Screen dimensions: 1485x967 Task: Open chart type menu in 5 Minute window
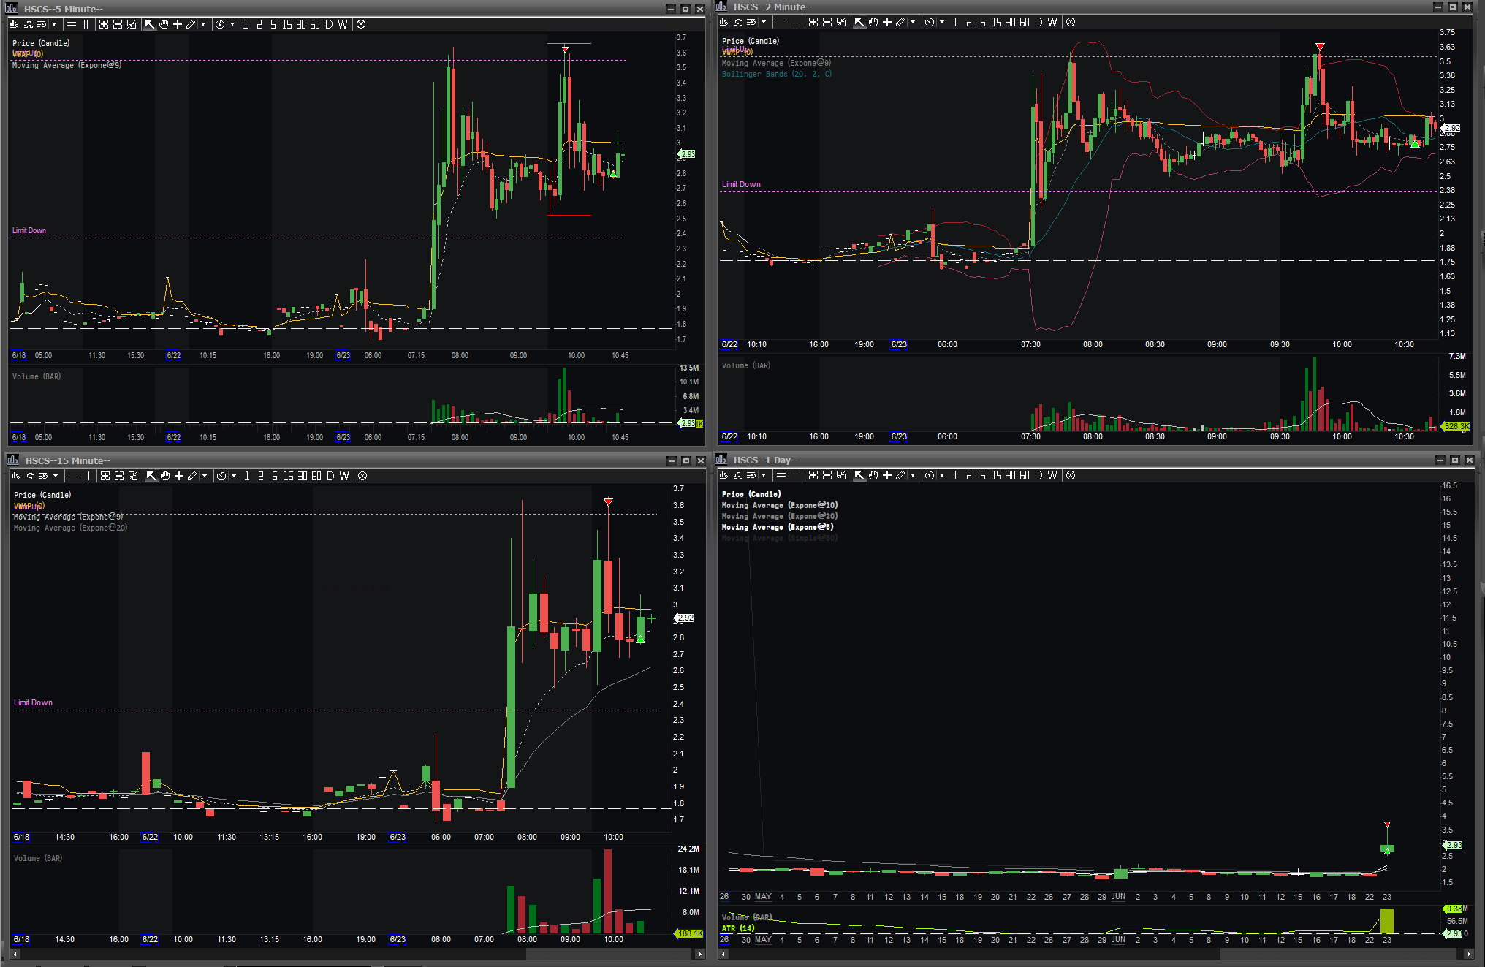(14, 24)
